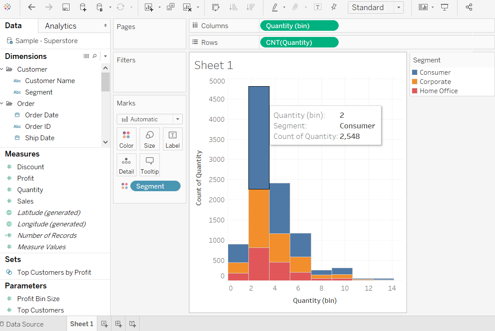Toggle Show Mark Labels text icon
This screenshot has height=331, width=495.
click(318, 7)
